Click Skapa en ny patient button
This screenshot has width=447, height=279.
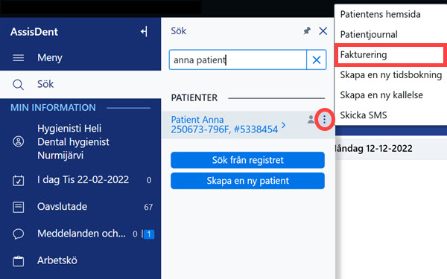pyautogui.click(x=248, y=181)
